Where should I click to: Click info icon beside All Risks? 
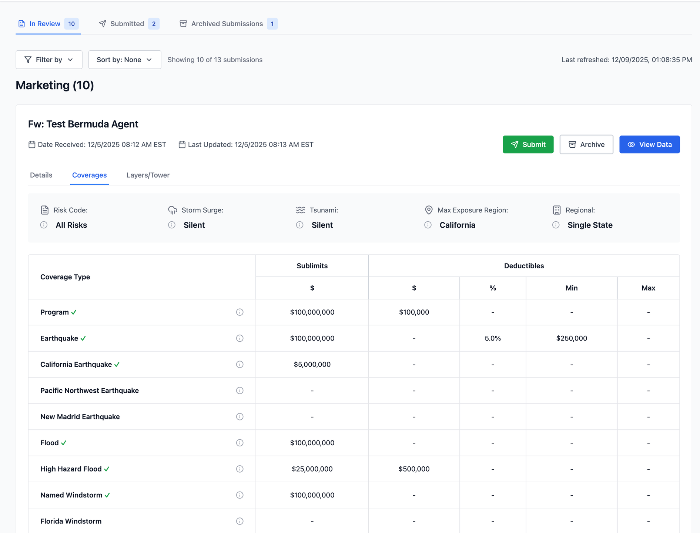[x=44, y=225]
